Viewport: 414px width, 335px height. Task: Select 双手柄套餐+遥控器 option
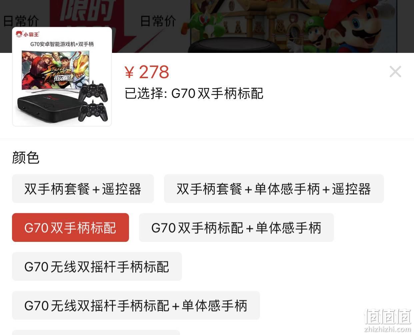(83, 189)
